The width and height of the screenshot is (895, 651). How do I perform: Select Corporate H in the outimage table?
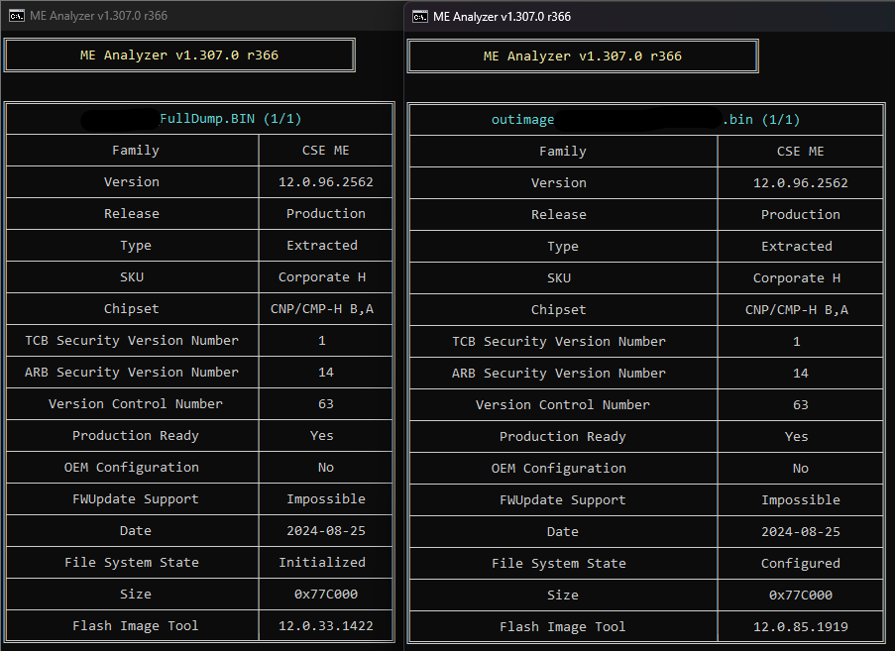(x=796, y=278)
